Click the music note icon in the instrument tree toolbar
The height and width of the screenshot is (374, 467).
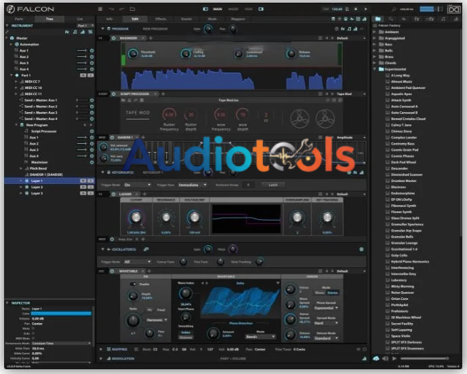click(75, 32)
